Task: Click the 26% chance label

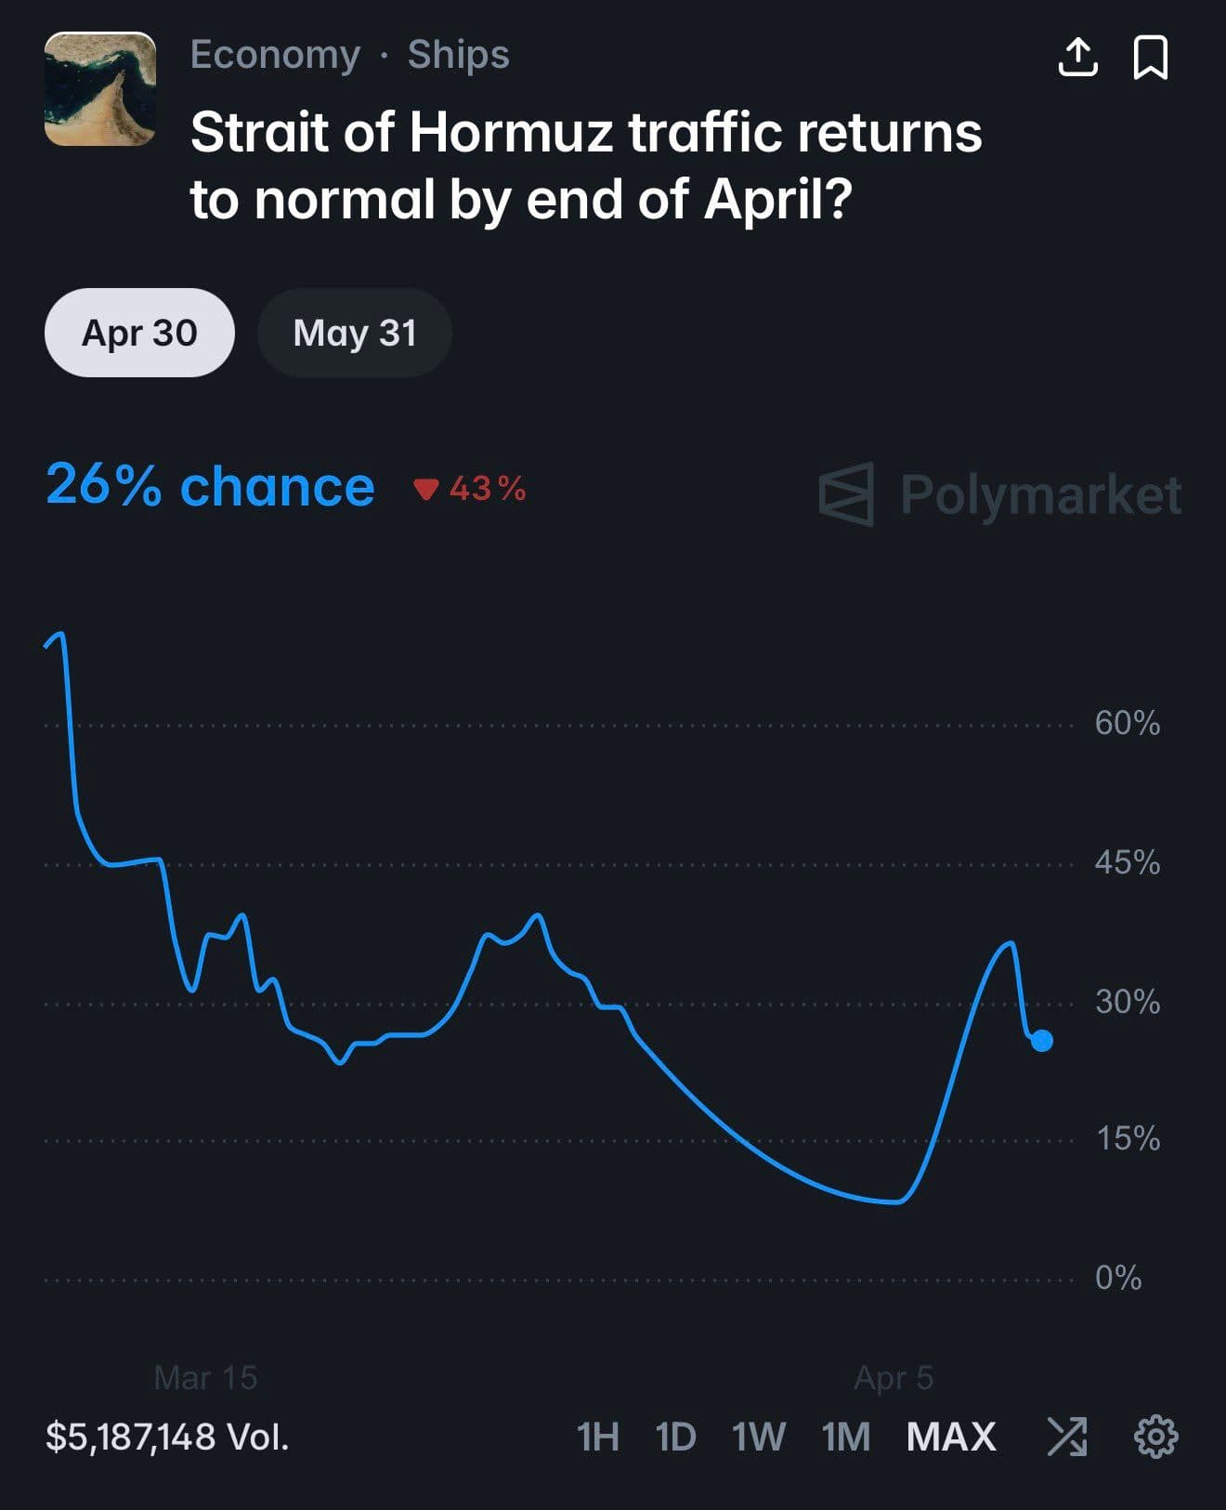Action: [x=209, y=485]
